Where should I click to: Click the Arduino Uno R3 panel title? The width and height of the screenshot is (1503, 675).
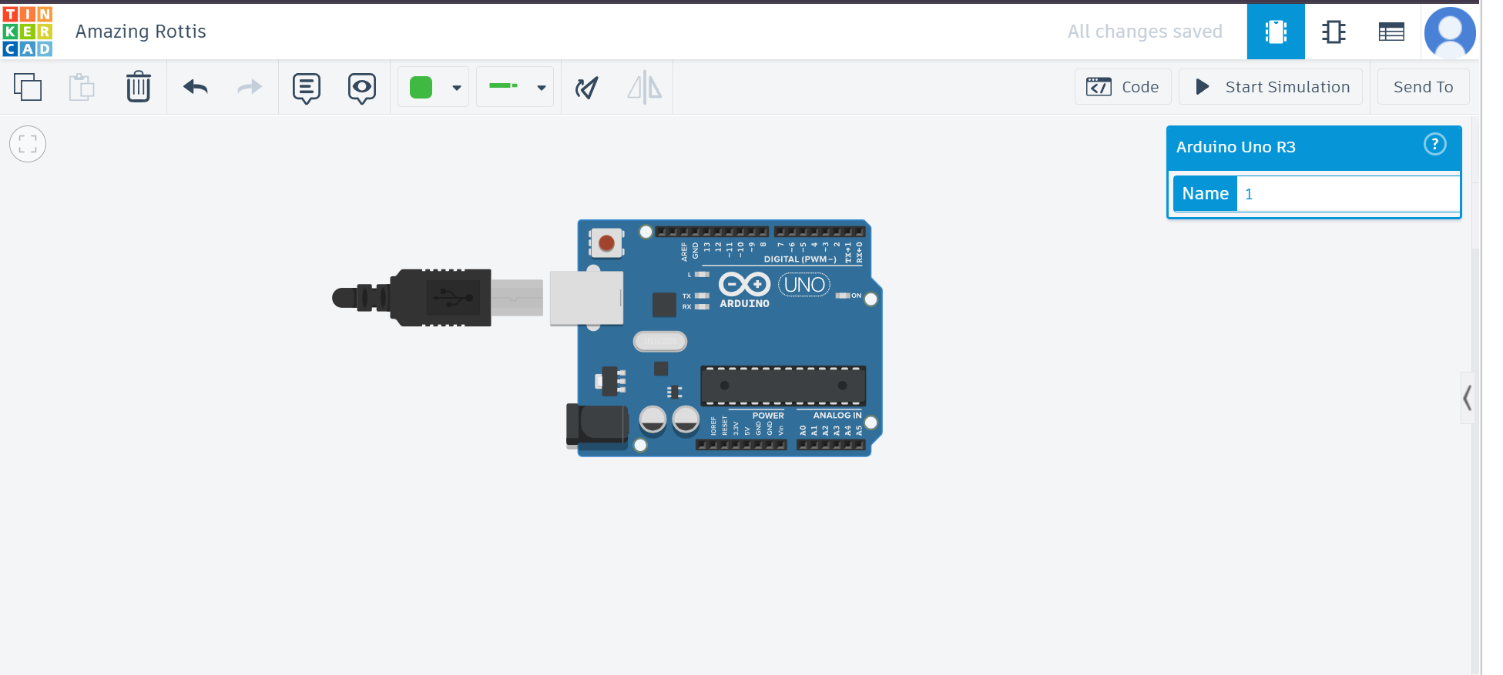click(1236, 147)
